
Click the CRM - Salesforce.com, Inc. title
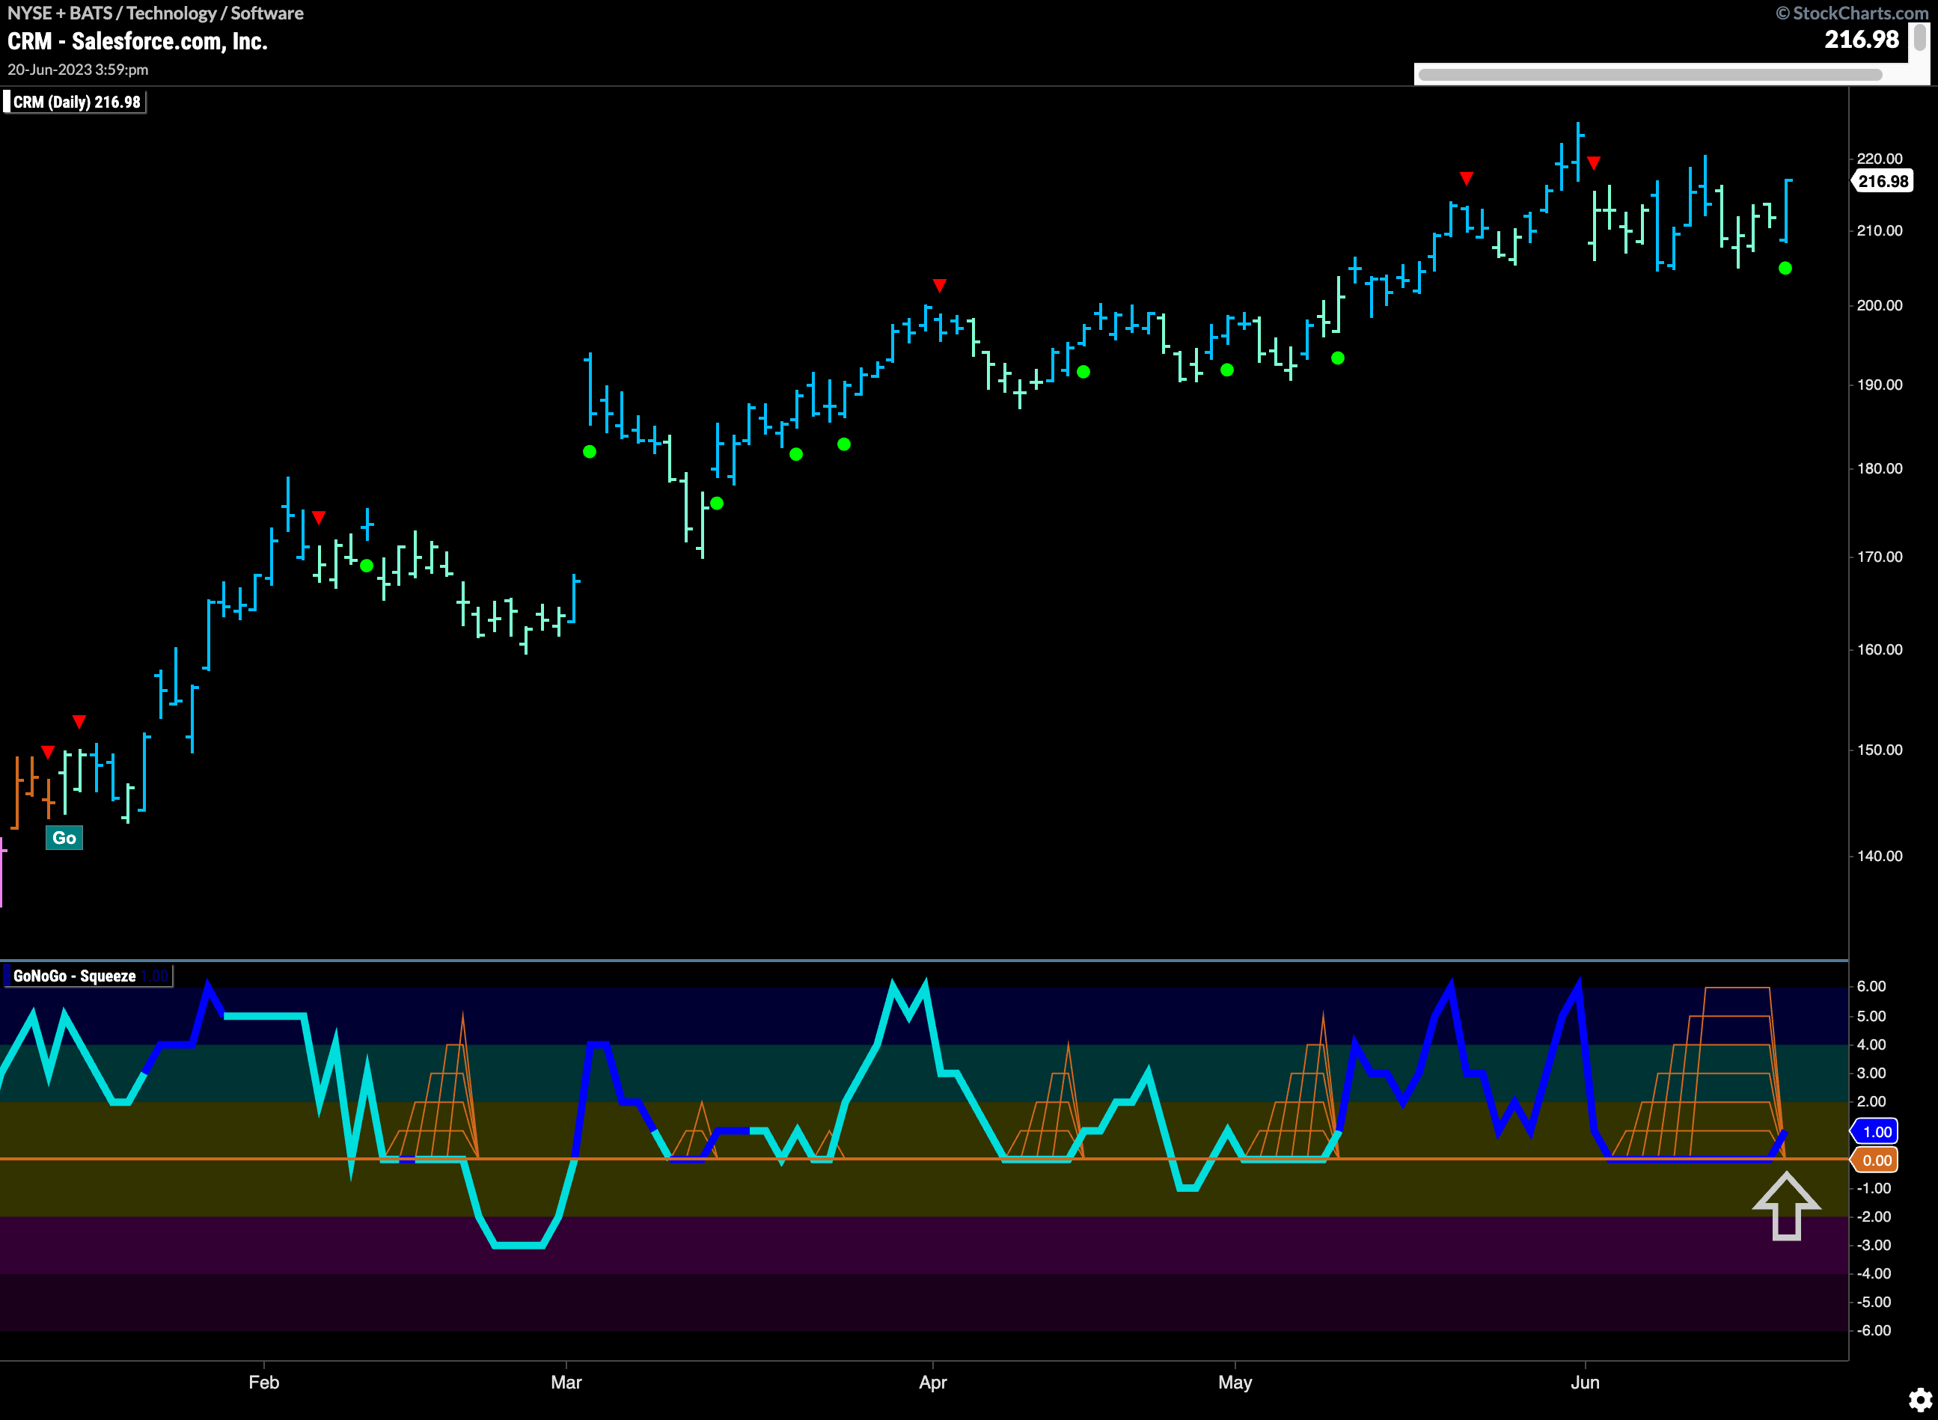pyautogui.click(x=138, y=41)
